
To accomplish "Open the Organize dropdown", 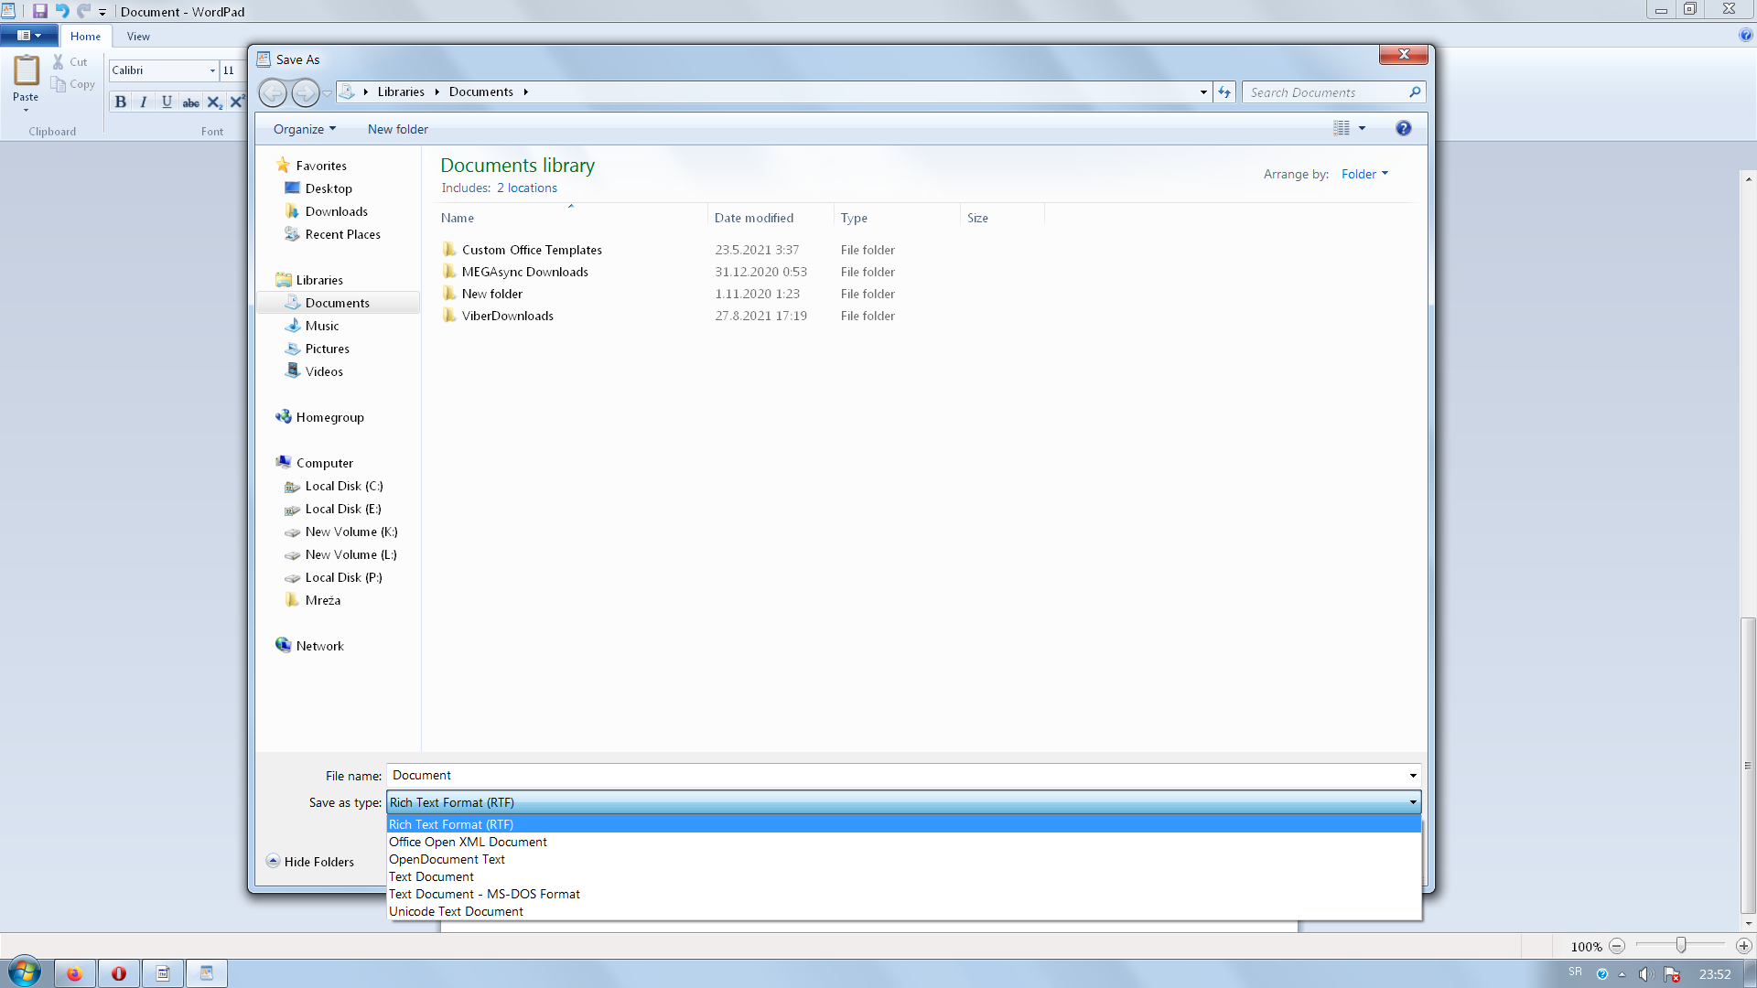I will [x=304, y=129].
